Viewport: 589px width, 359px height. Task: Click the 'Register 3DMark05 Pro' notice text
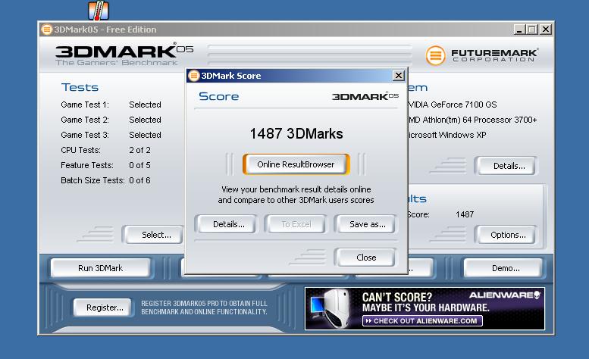tap(204, 307)
